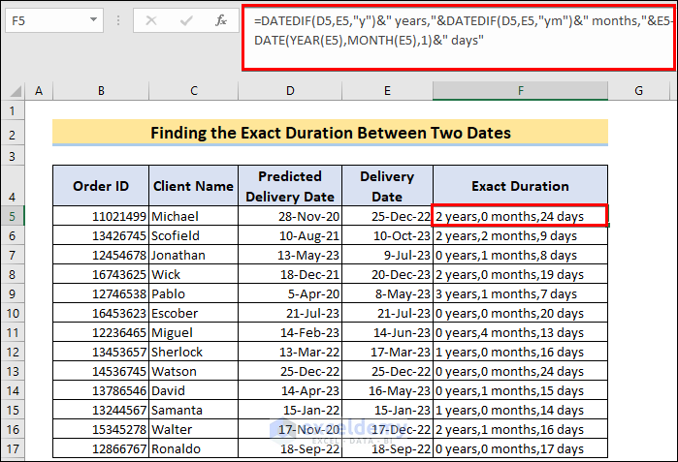Image resolution: width=678 pixels, height=462 pixels.
Task: Click the Insert Function fx icon
Action: 220,18
